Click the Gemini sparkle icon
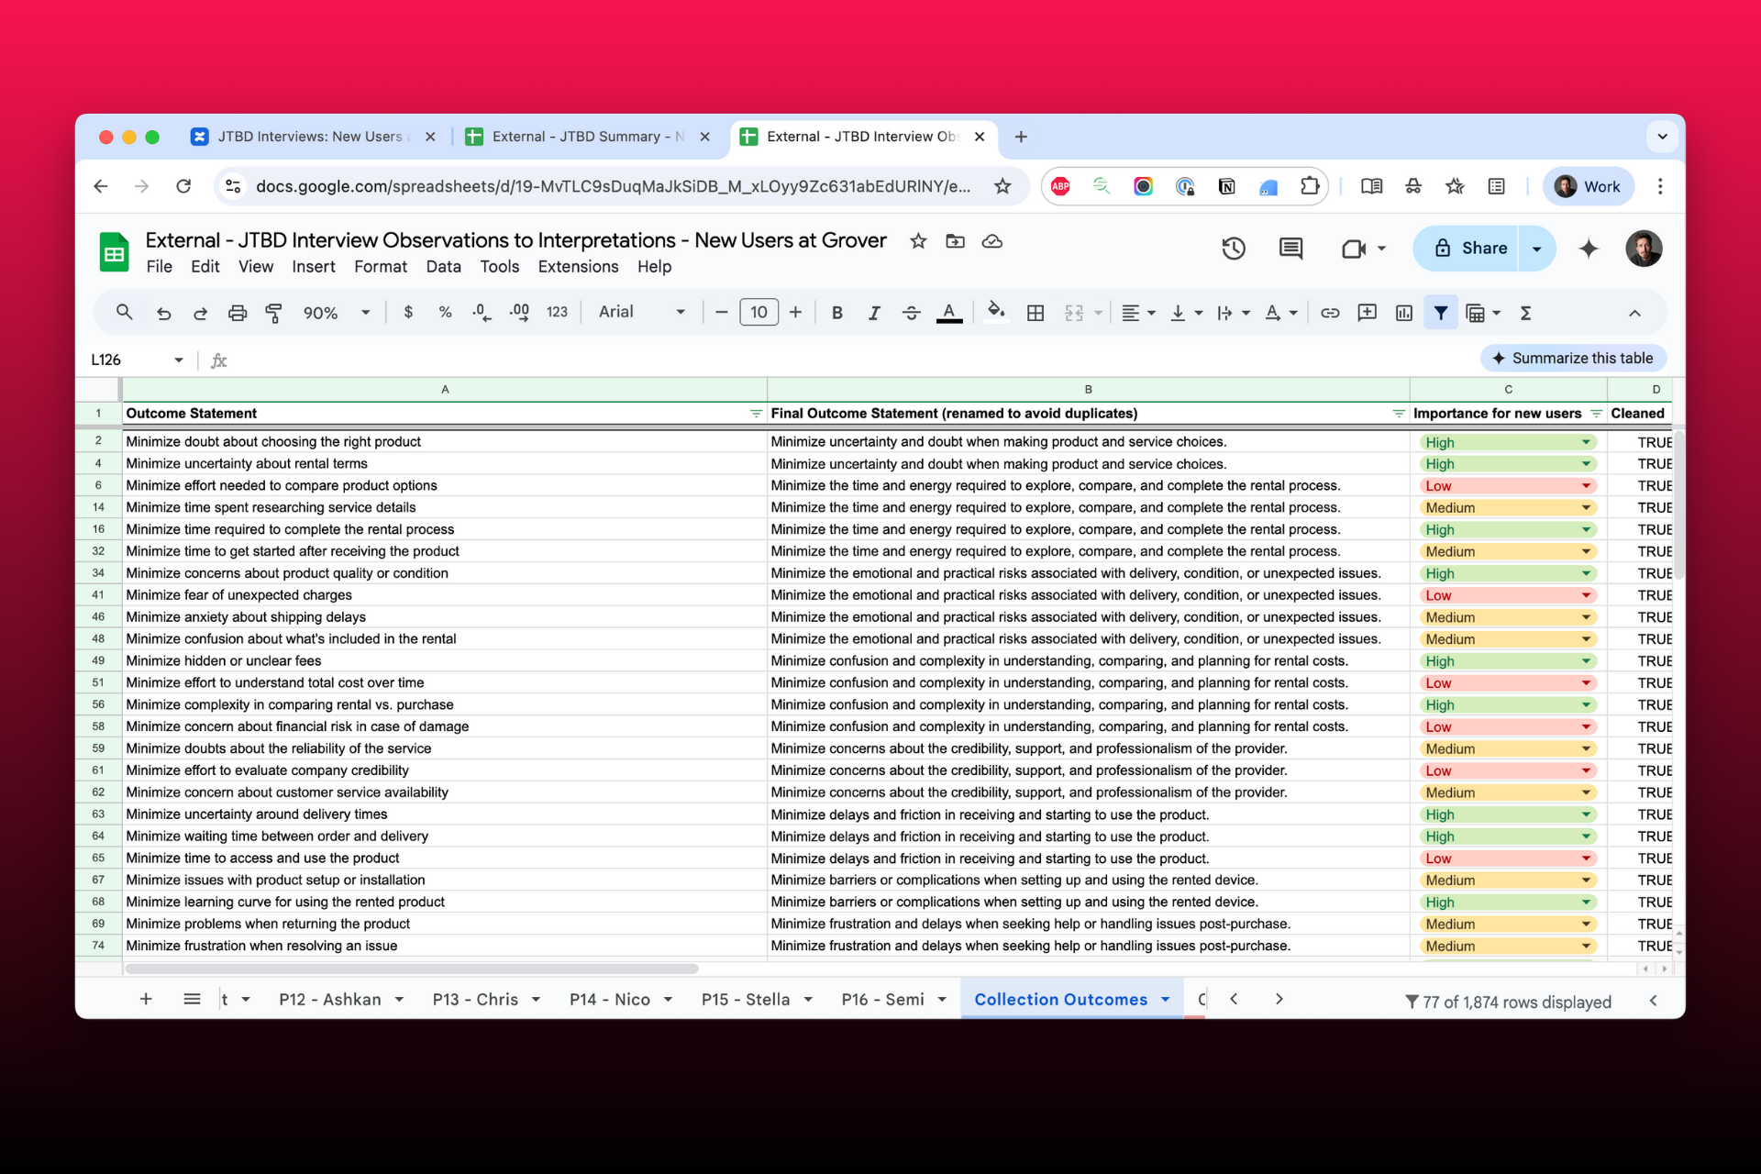Screen dimensions: 1761x1174 (x=1589, y=249)
